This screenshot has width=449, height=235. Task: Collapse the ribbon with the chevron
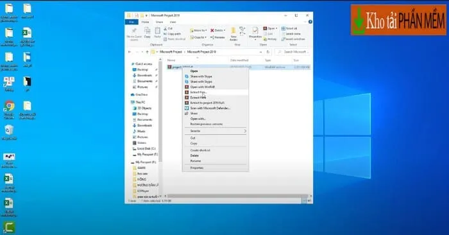pyautogui.click(x=305, y=22)
